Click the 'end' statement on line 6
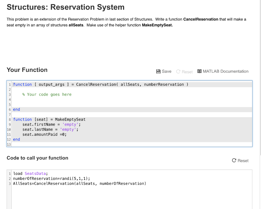The height and width of the screenshot is (209, 261). click(16, 109)
